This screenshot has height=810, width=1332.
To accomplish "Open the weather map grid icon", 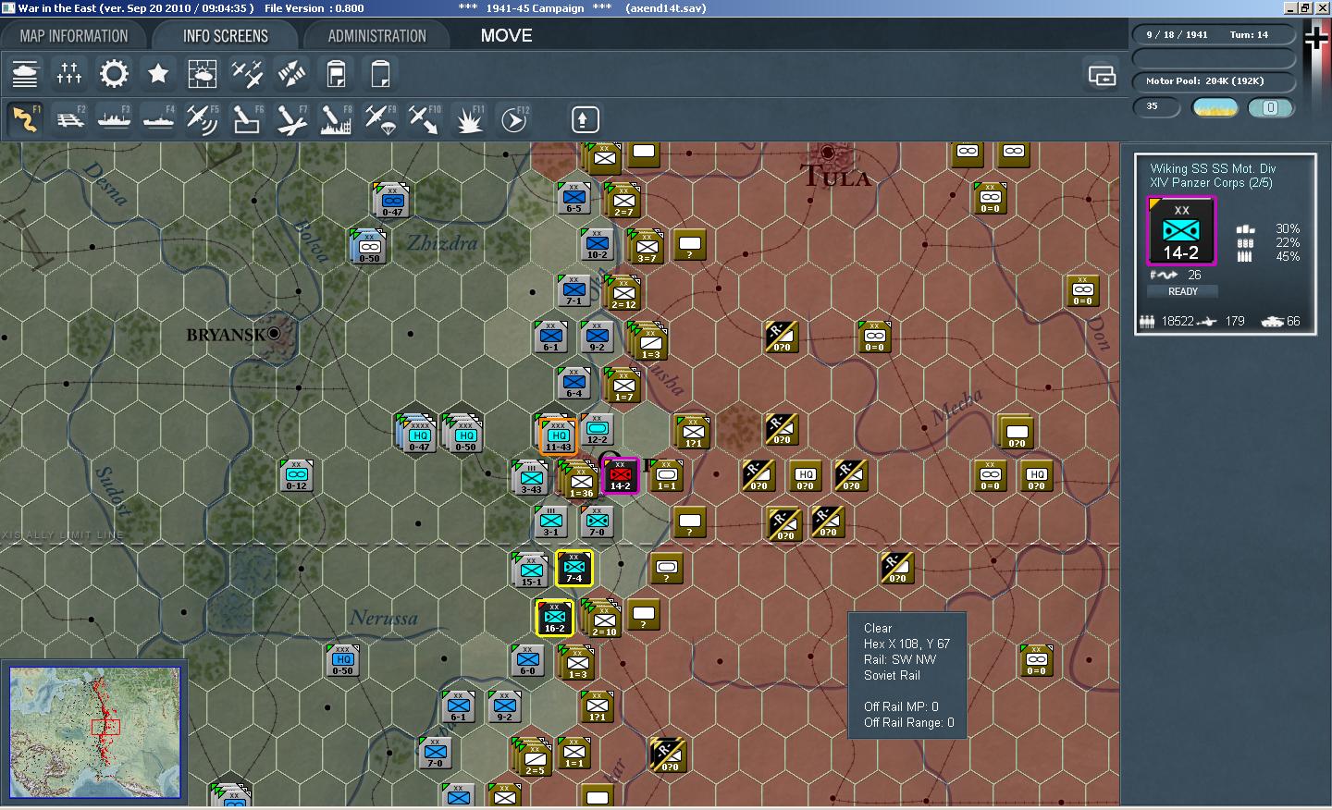I will [203, 73].
